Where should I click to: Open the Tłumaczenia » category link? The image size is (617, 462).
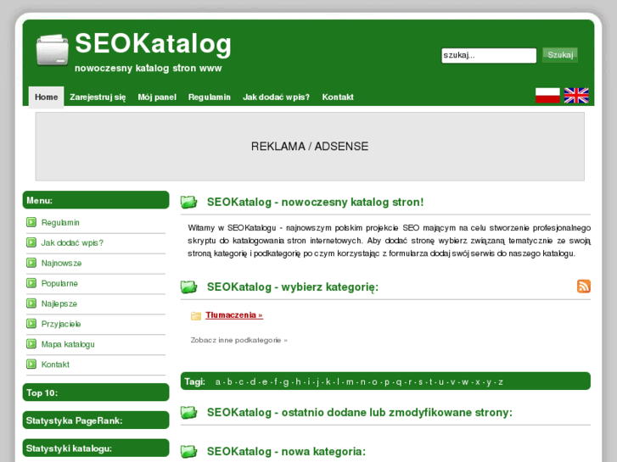pyautogui.click(x=234, y=315)
